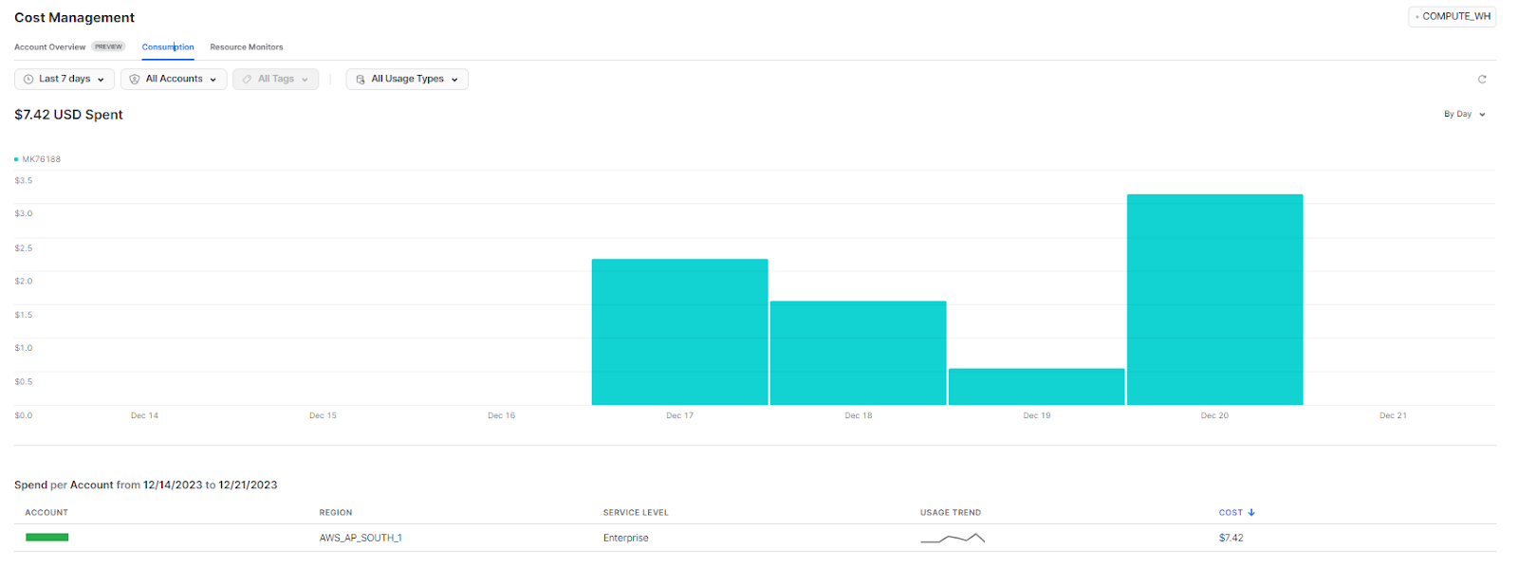Click the Dec 14 axis label
This screenshot has height=567, width=1518.
coord(144,415)
